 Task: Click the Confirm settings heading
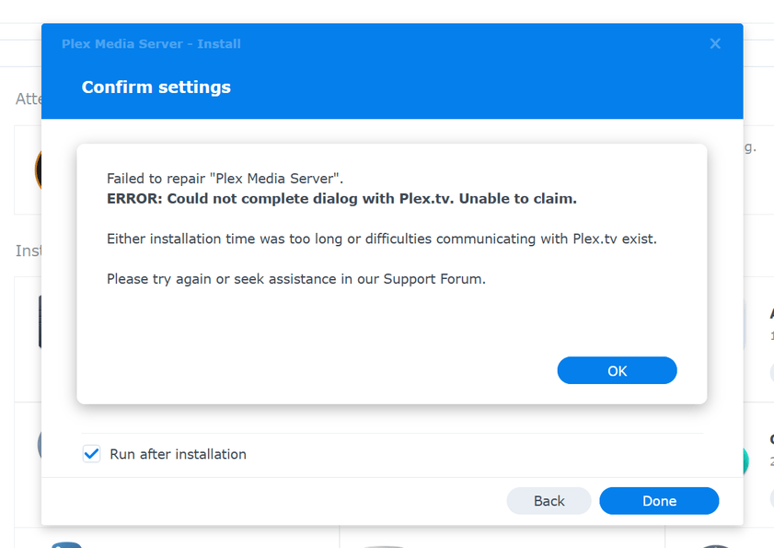click(156, 87)
